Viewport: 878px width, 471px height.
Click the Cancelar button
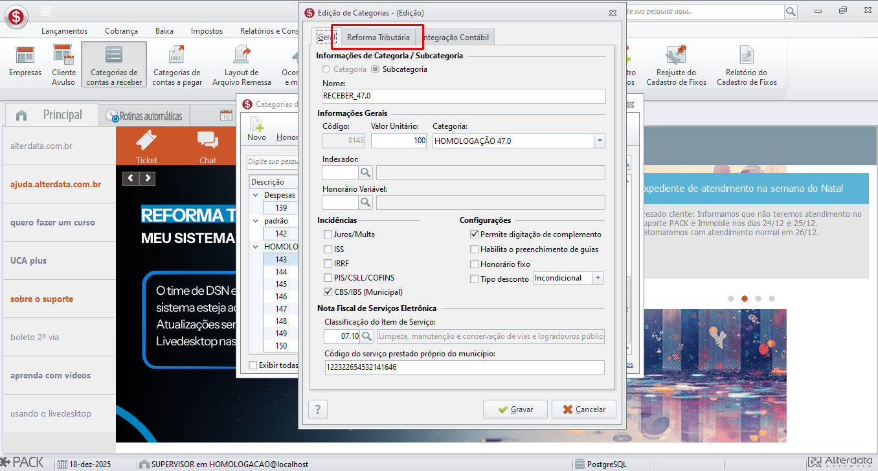583,409
